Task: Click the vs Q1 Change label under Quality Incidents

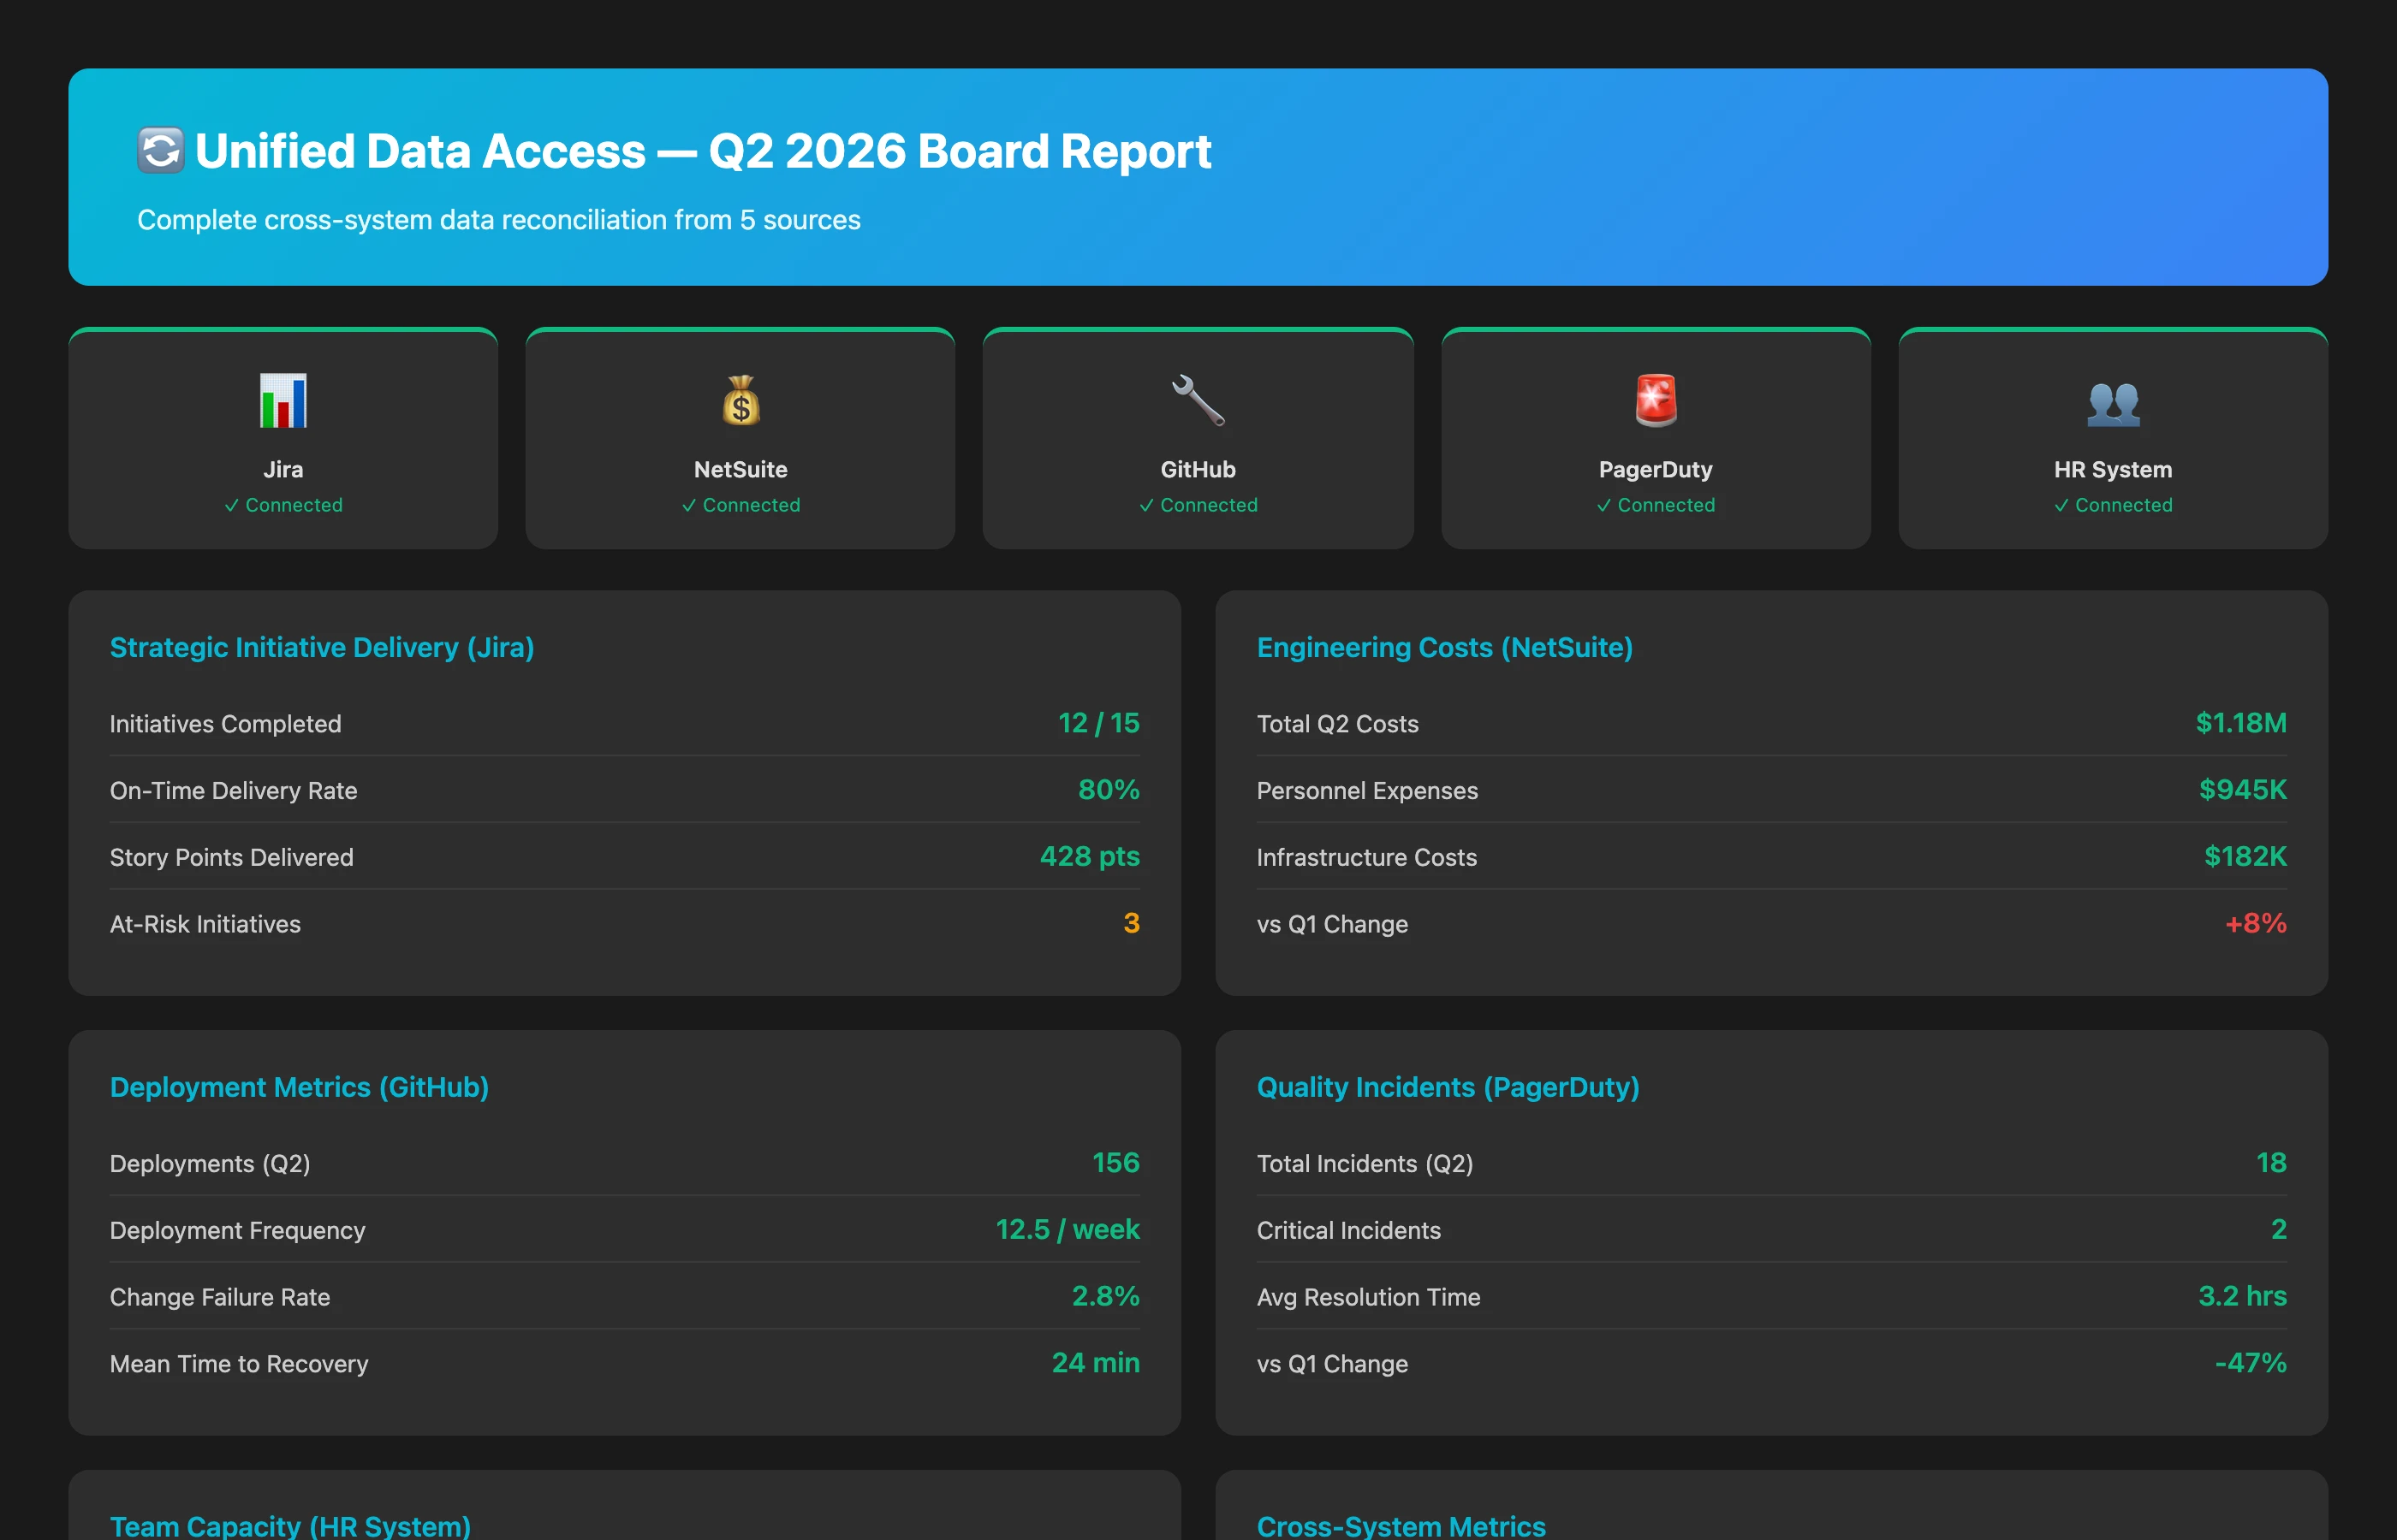Action: [x=1331, y=1365]
